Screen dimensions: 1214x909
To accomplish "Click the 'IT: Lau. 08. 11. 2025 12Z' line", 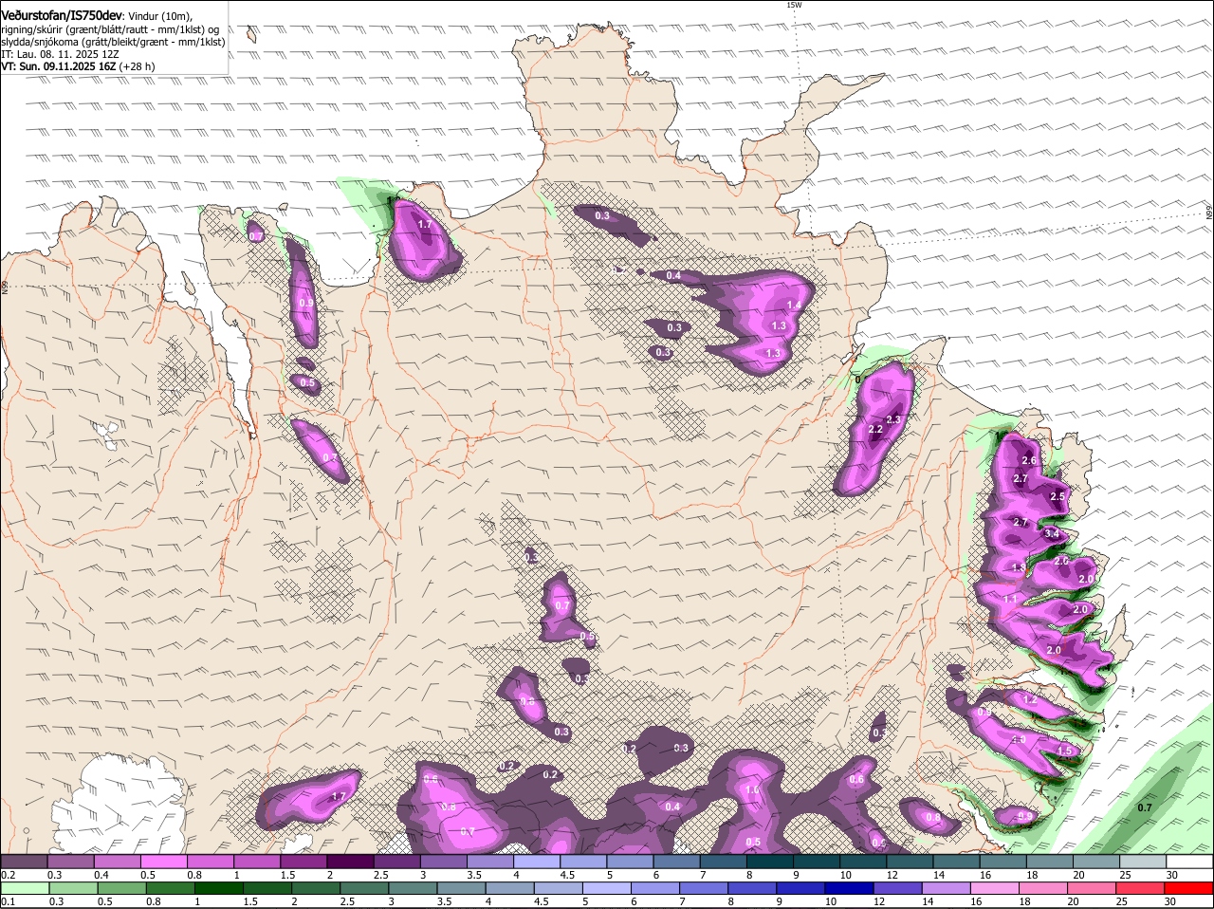I will (60, 54).
